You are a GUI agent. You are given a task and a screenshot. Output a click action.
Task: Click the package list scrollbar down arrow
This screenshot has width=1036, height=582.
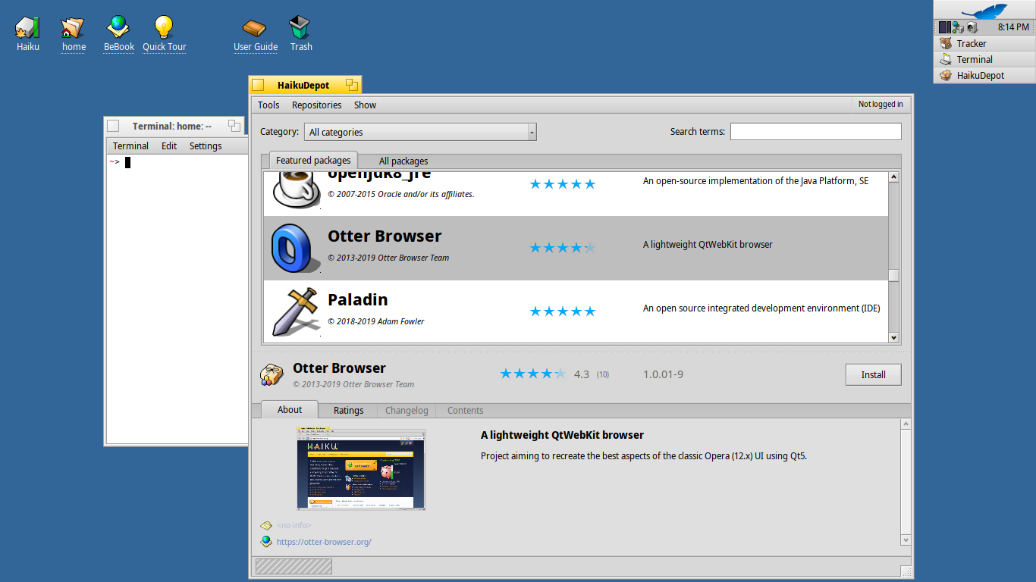893,338
